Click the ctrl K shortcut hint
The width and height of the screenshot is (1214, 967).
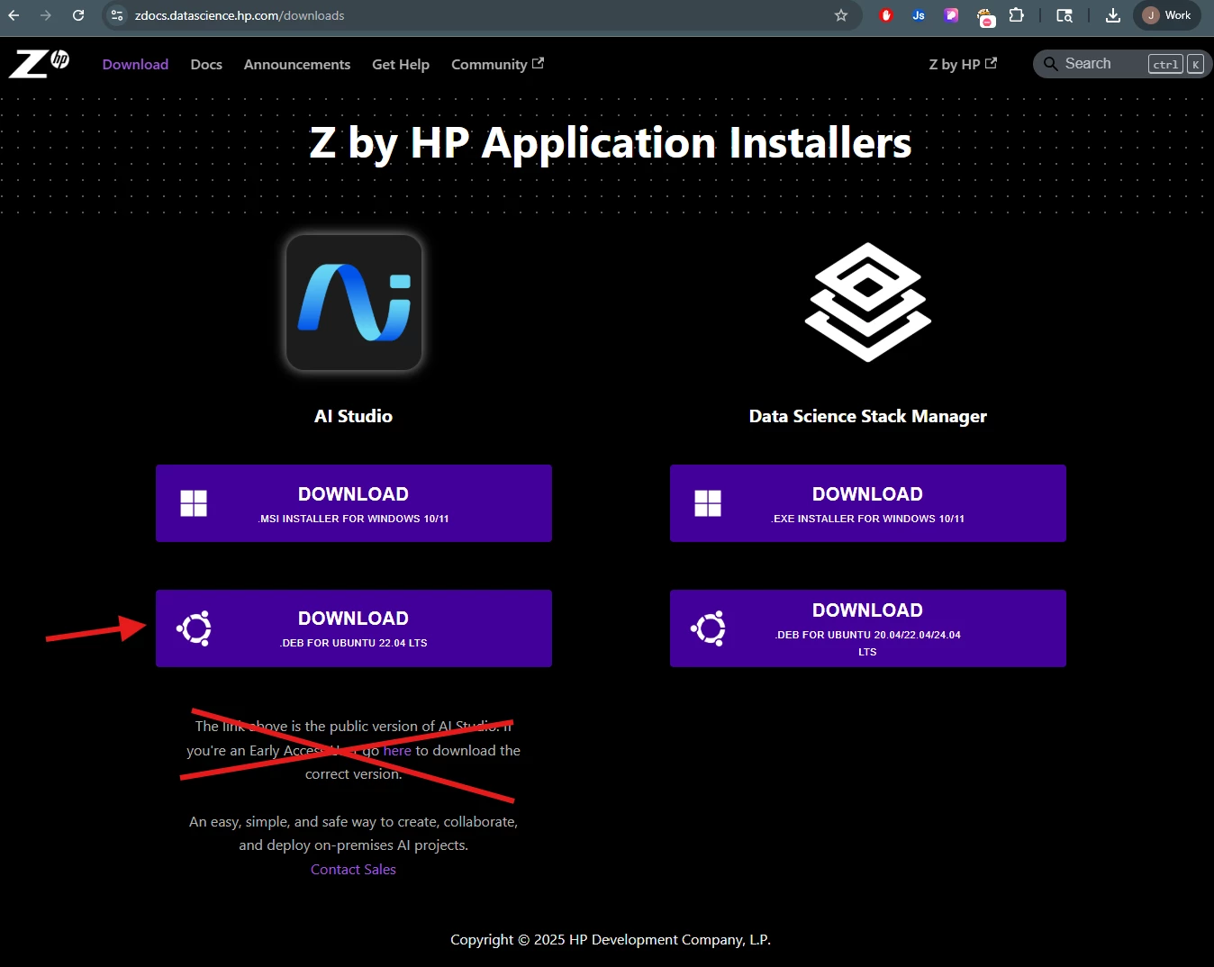point(1176,64)
